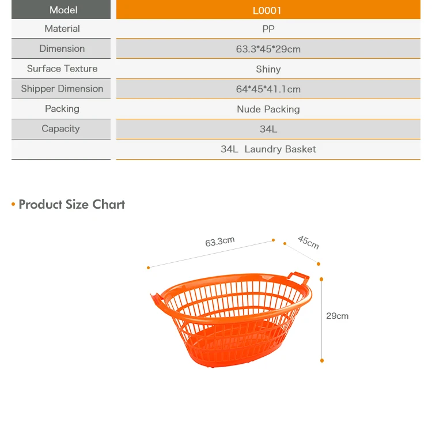Select the Nude Packing value

coord(268,110)
